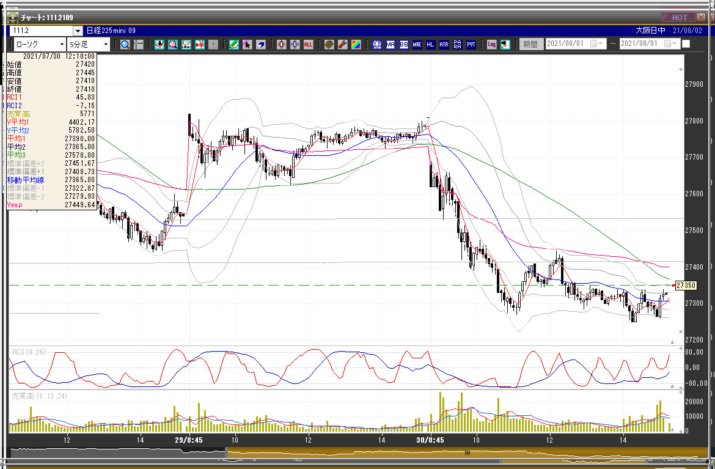Click the candle narrow-width icon with red arrows
Screen dimensions: 715x469
click(x=281, y=44)
